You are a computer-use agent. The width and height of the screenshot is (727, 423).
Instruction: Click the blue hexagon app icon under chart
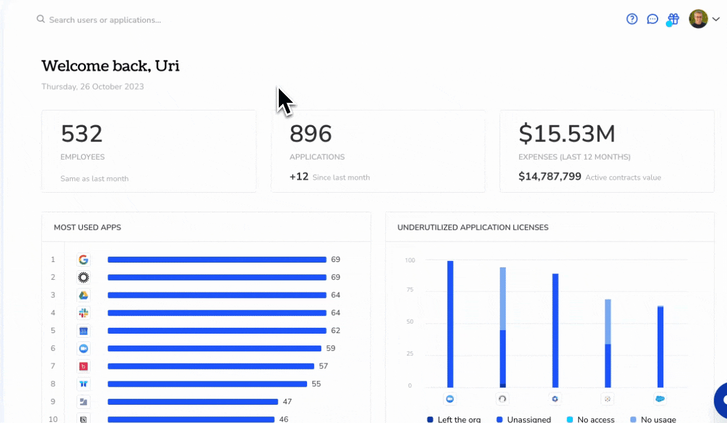pos(555,399)
